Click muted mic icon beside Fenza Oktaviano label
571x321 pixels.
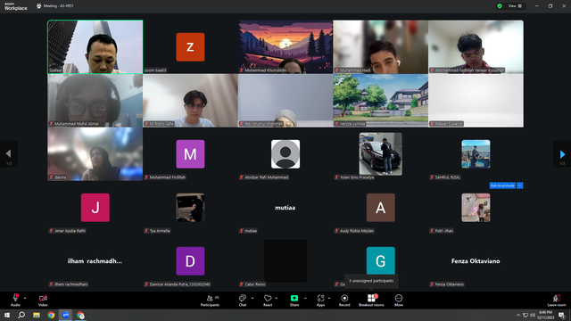pos(432,284)
